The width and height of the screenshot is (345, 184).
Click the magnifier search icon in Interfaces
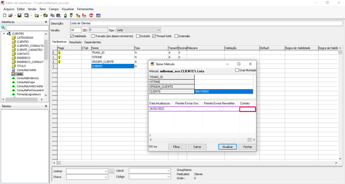tap(3, 28)
